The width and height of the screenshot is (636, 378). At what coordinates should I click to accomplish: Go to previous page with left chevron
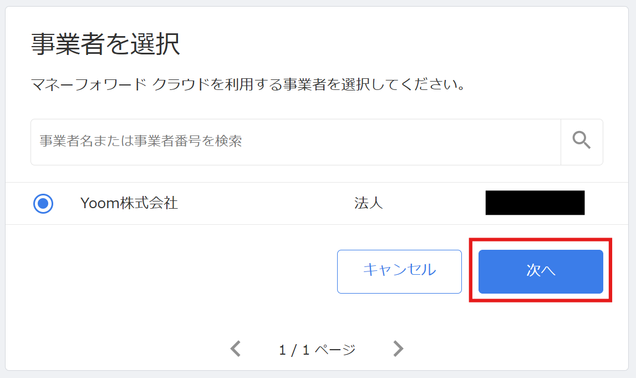coord(236,349)
